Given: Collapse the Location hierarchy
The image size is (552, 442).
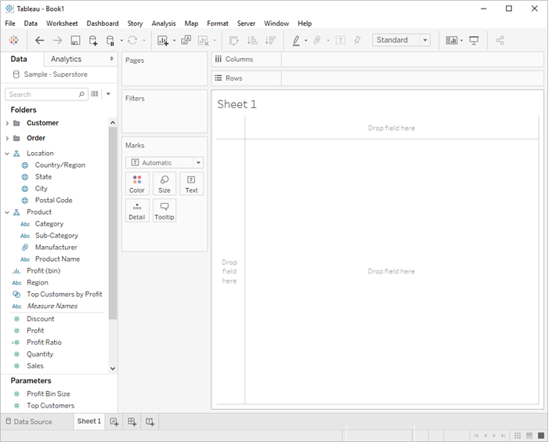Looking at the screenshot, I should pos(7,154).
